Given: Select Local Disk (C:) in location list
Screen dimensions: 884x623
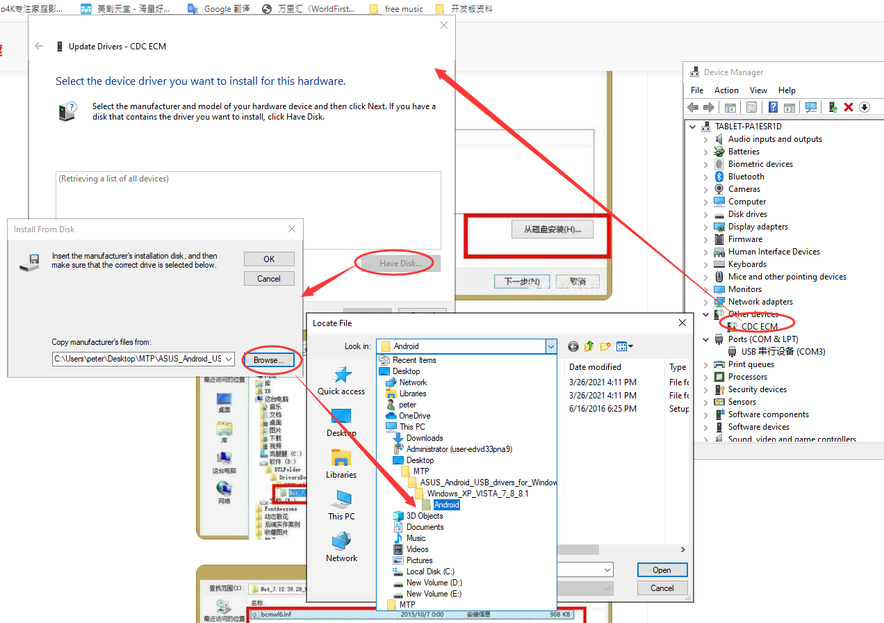Looking at the screenshot, I should (x=430, y=572).
